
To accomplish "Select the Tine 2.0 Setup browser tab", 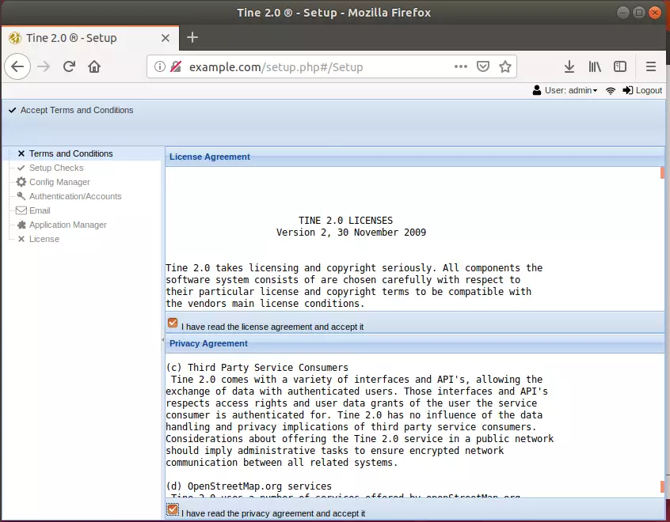I will pos(90,38).
